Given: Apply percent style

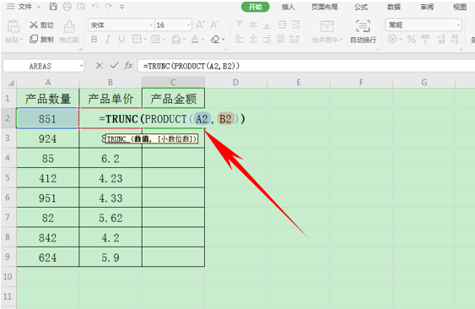Looking at the screenshot, I should 412,39.
